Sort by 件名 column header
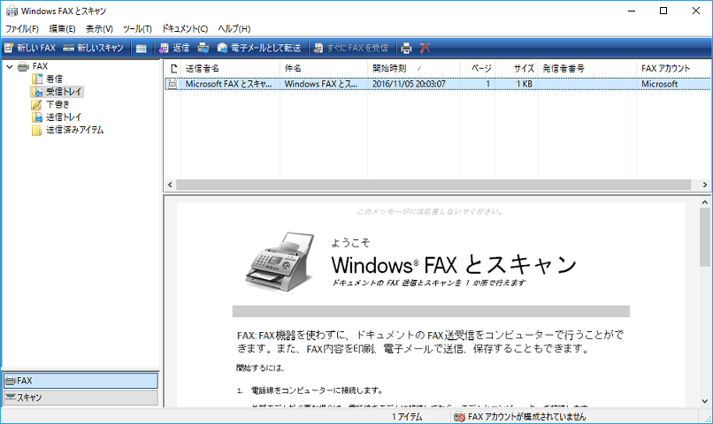This screenshot has width=713, height=424. 324,69
